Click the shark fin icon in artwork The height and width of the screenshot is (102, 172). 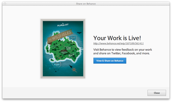56,71
